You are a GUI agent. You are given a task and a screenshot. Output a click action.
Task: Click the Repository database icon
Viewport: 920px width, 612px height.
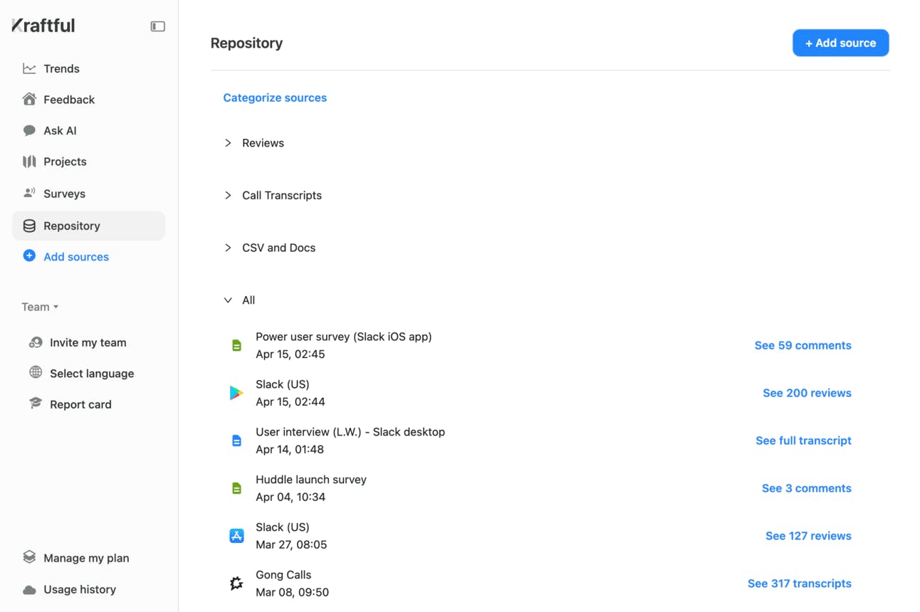(x=29, y=226)
